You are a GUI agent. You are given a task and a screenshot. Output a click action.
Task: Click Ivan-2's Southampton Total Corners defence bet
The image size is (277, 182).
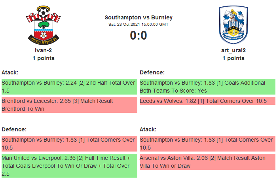click(69, 144)
